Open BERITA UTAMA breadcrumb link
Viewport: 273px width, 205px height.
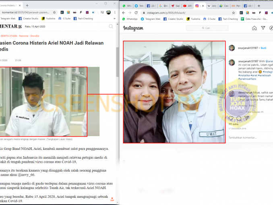tap(9, 36)
